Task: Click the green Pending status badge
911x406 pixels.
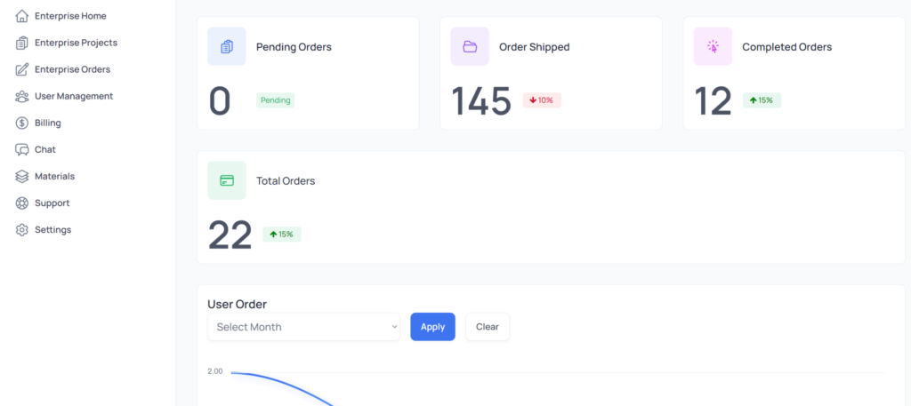Action: click(x=275, y=100)
